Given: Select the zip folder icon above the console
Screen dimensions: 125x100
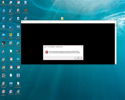Looking at the screenshot, I should coord(62,18).
